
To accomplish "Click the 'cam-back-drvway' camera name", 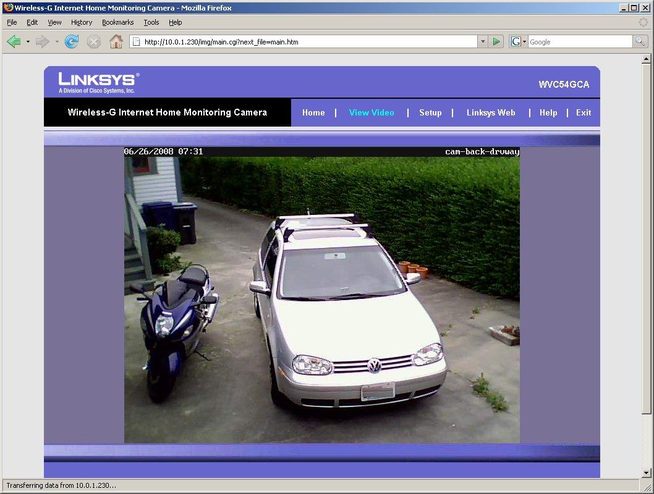I will pyautogui.click(x=482, y=152).
